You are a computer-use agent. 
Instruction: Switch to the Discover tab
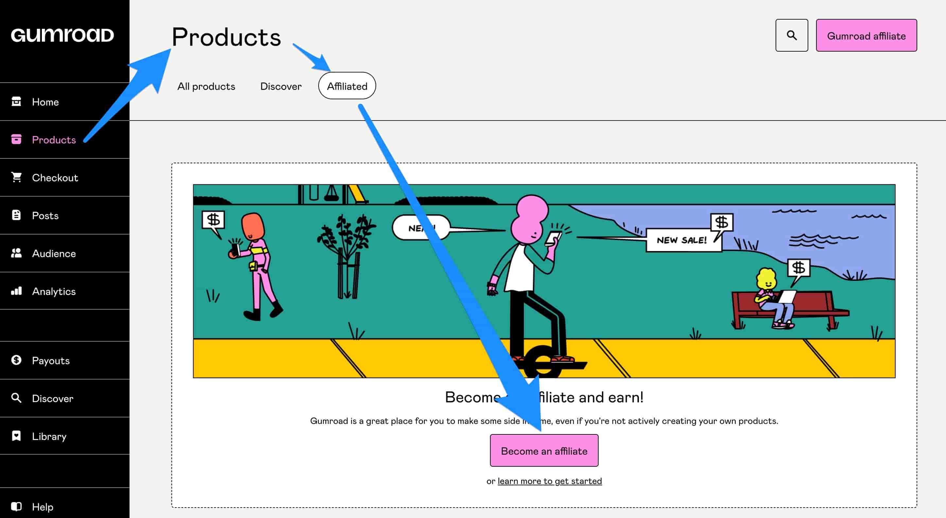pos(281,86)
